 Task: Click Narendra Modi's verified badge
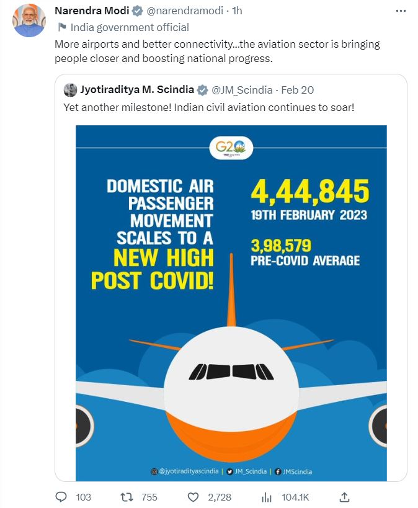pyautogui.click(x=138, y=11)
